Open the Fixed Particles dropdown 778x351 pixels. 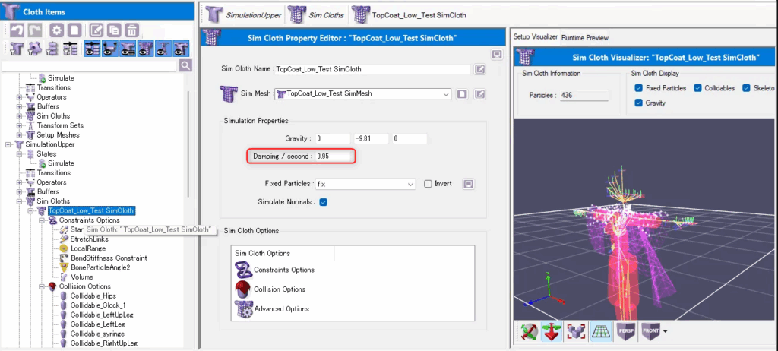pyautogui.click(x=410, y=184)
